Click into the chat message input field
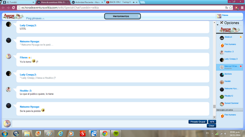 pyautogui.click(x=100, y=124)
